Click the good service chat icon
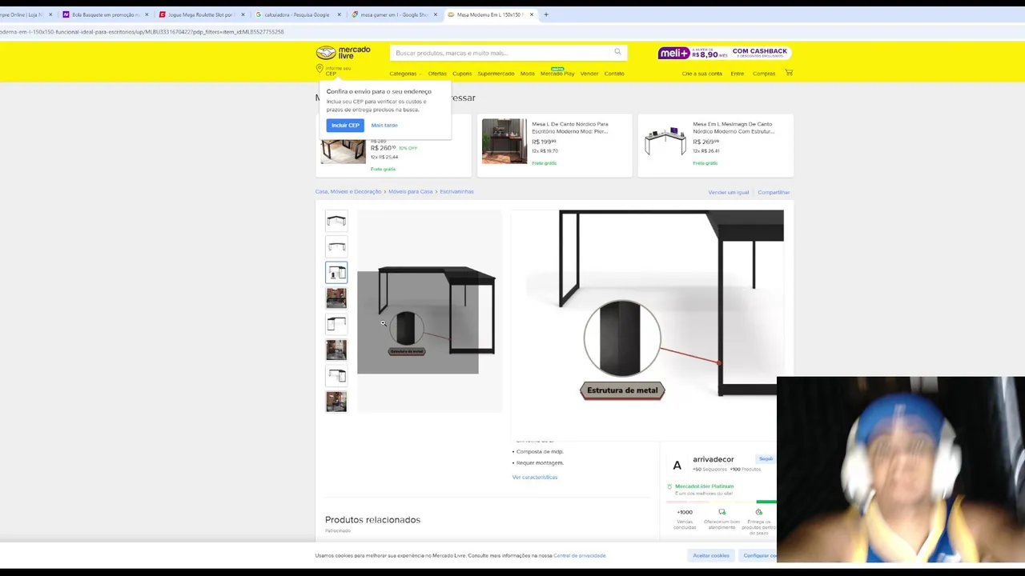The height and width of the screenshot is (576, 1025). point(722,512)
